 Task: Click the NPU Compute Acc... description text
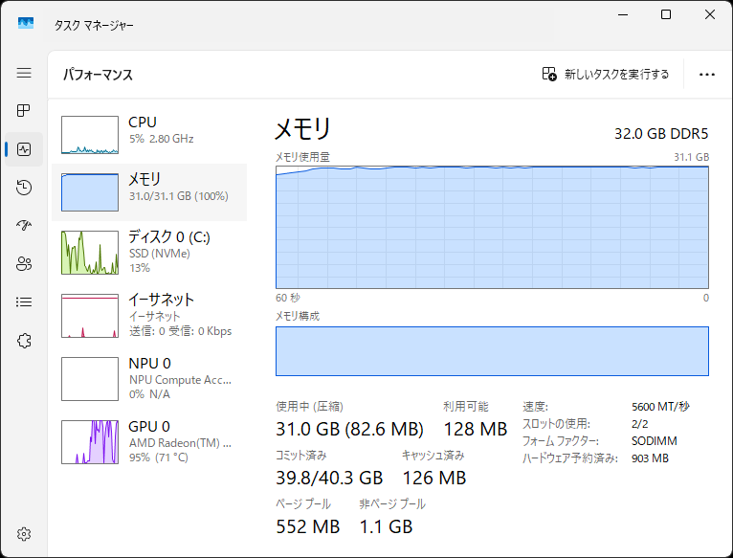point(181,380)
